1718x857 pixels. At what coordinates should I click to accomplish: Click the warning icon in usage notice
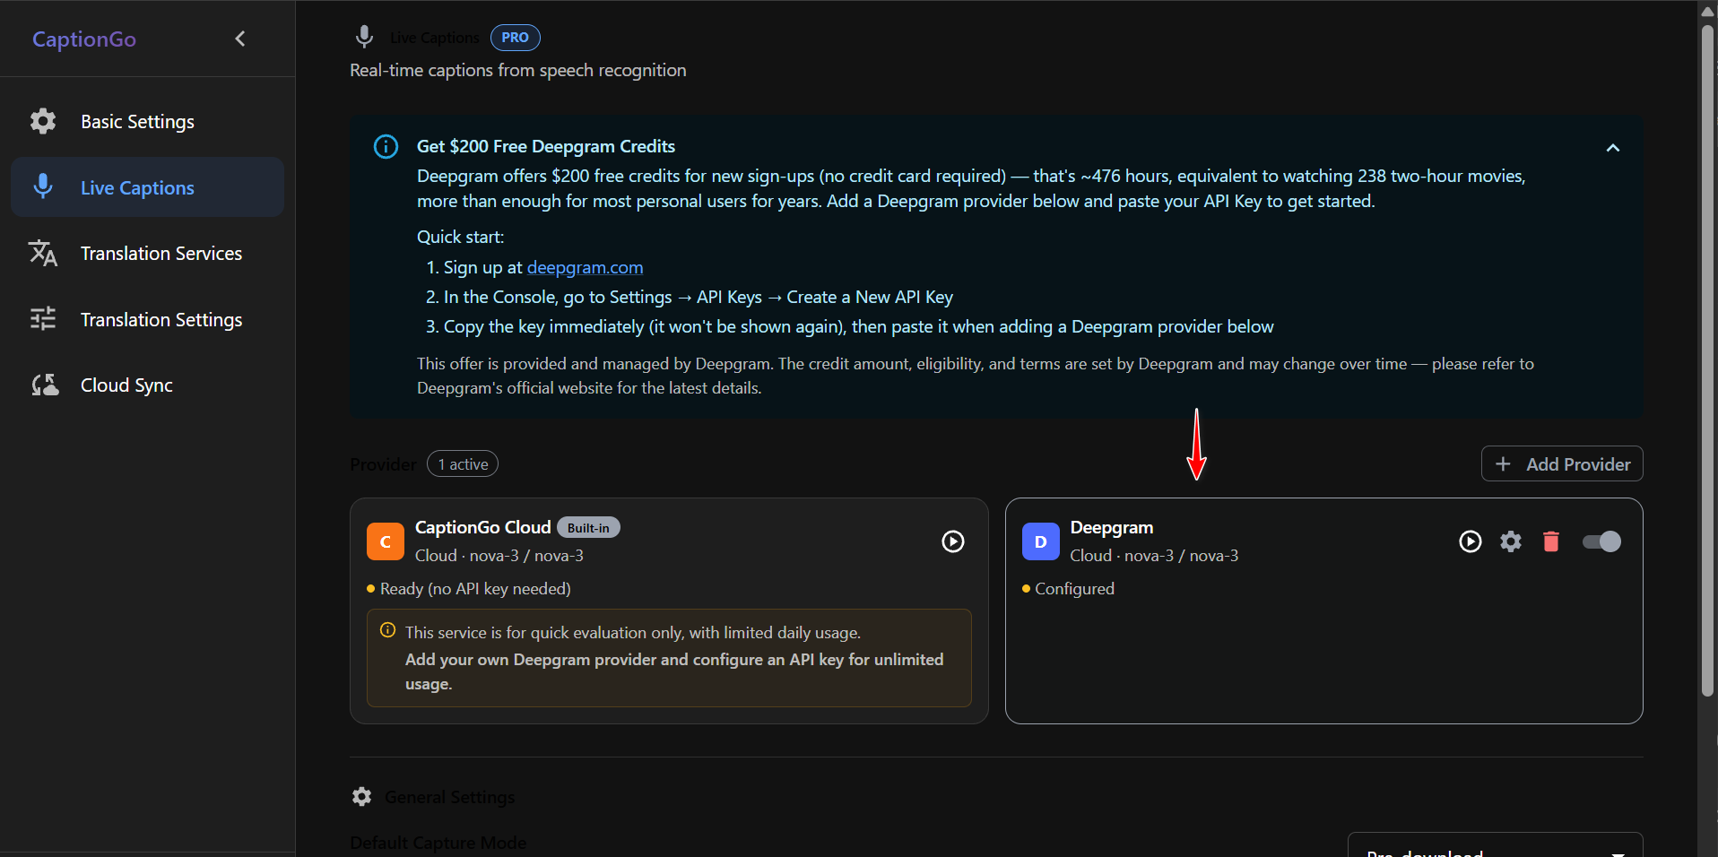388,630
